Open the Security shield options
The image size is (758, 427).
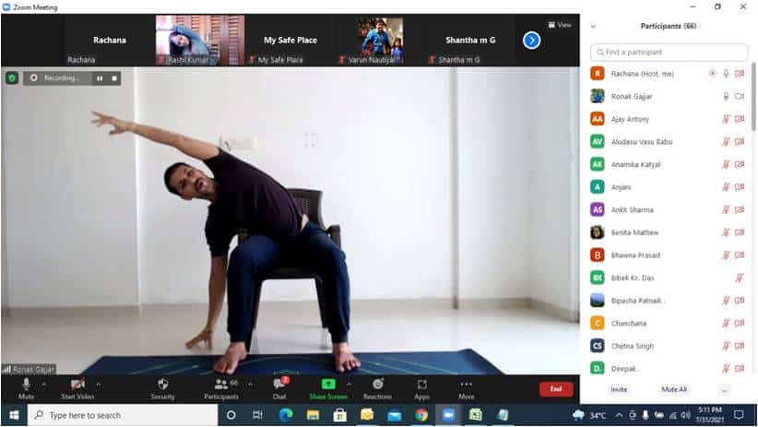point(162,387)
